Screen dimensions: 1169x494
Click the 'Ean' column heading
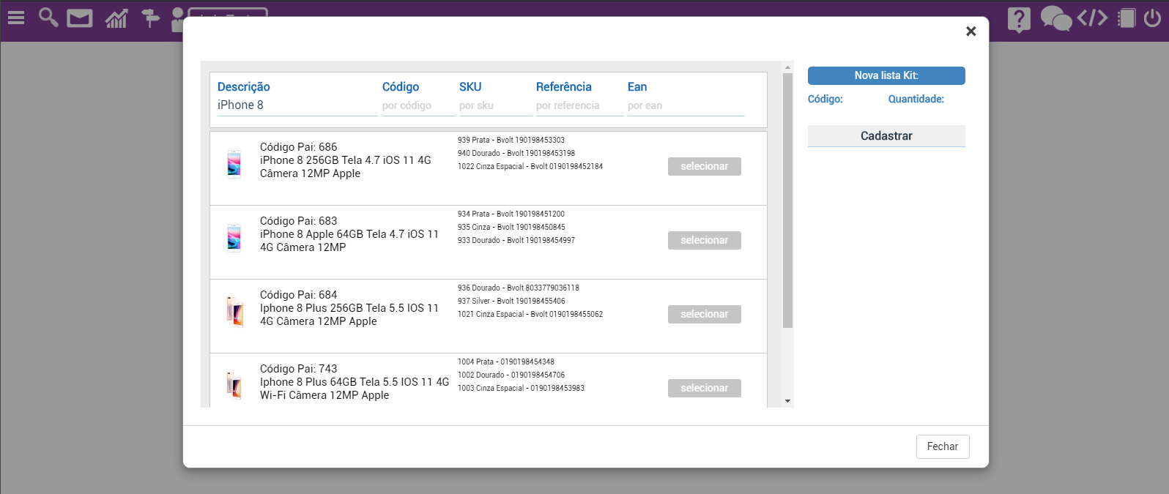[637, 86]
